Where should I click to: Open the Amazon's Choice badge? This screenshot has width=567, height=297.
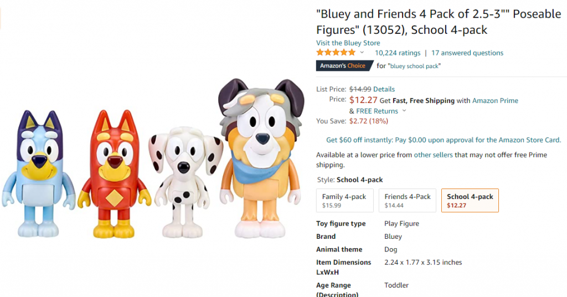coord(343,66)
